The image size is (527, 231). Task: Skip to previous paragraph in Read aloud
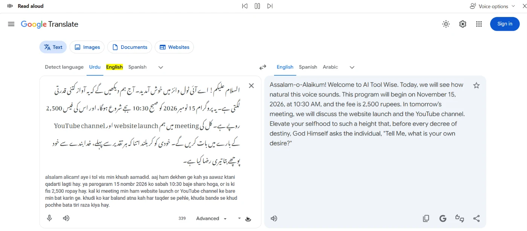point(245,6)
